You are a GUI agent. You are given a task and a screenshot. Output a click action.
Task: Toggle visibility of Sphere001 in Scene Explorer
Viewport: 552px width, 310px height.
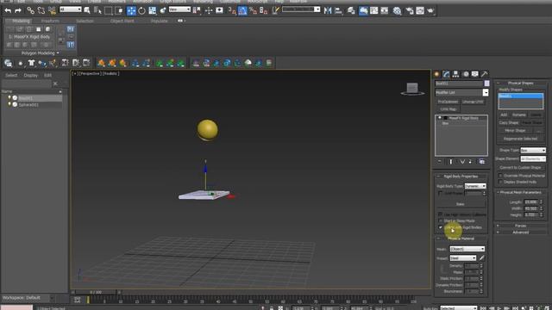9,104
